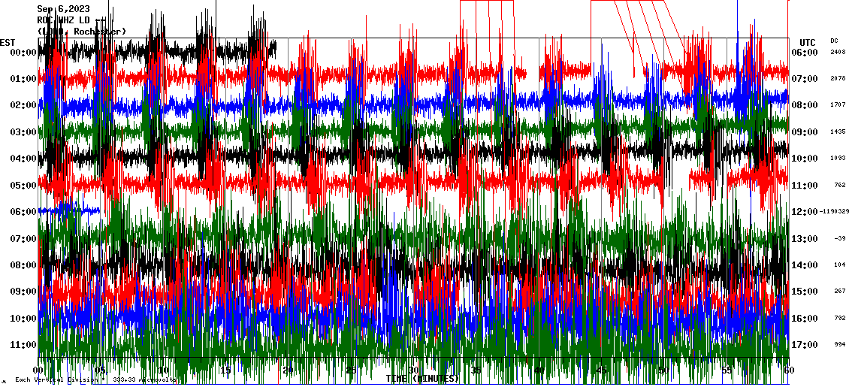
Task: Click the TIME (MINUTES) axis title
Action: 423,379
